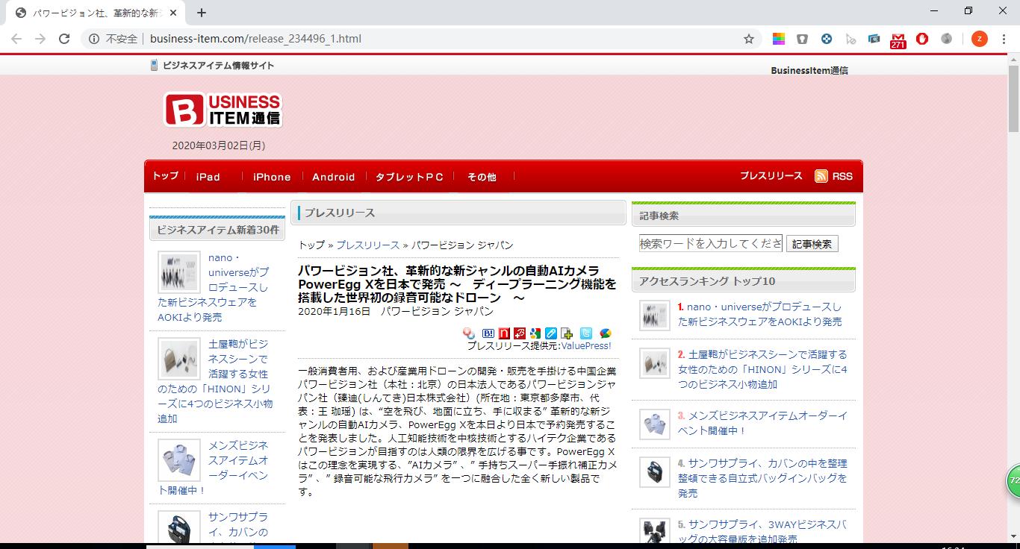
Task: Switch to the Android section tab
Action: point(333,176)
